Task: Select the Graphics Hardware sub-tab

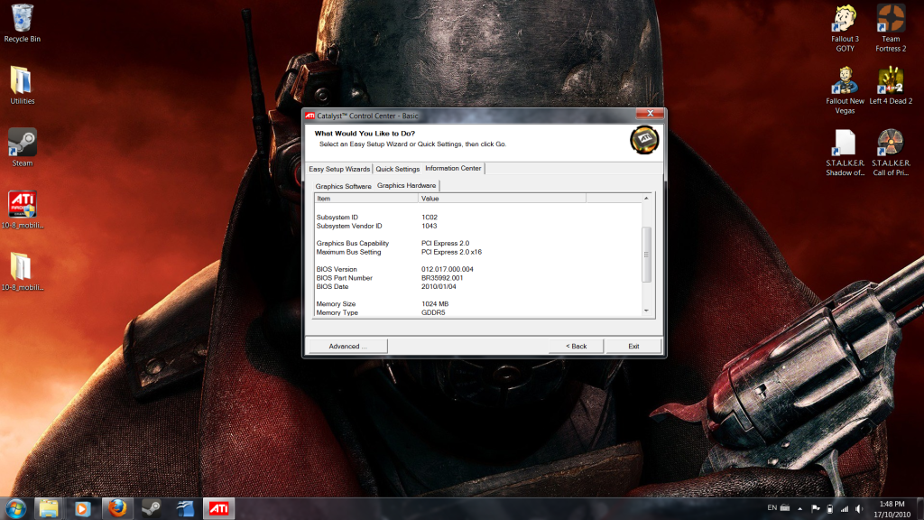Action: (x=407, y=185)
